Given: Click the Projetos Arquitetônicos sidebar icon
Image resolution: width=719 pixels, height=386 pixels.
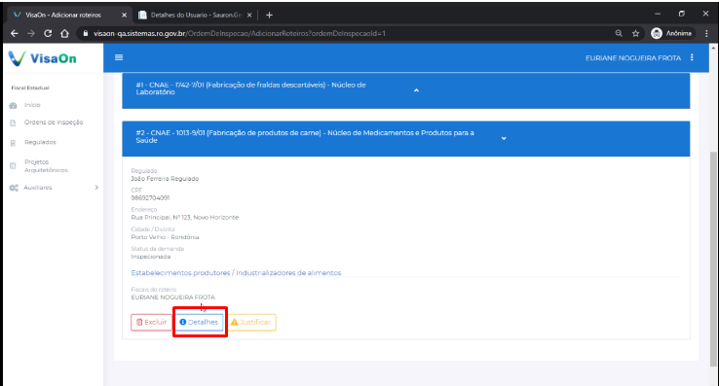Looking at the screenshot, I should [13, 165].
